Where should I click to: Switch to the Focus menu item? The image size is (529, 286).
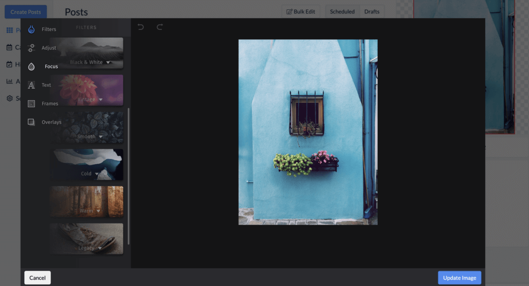[x=51, y=67]
